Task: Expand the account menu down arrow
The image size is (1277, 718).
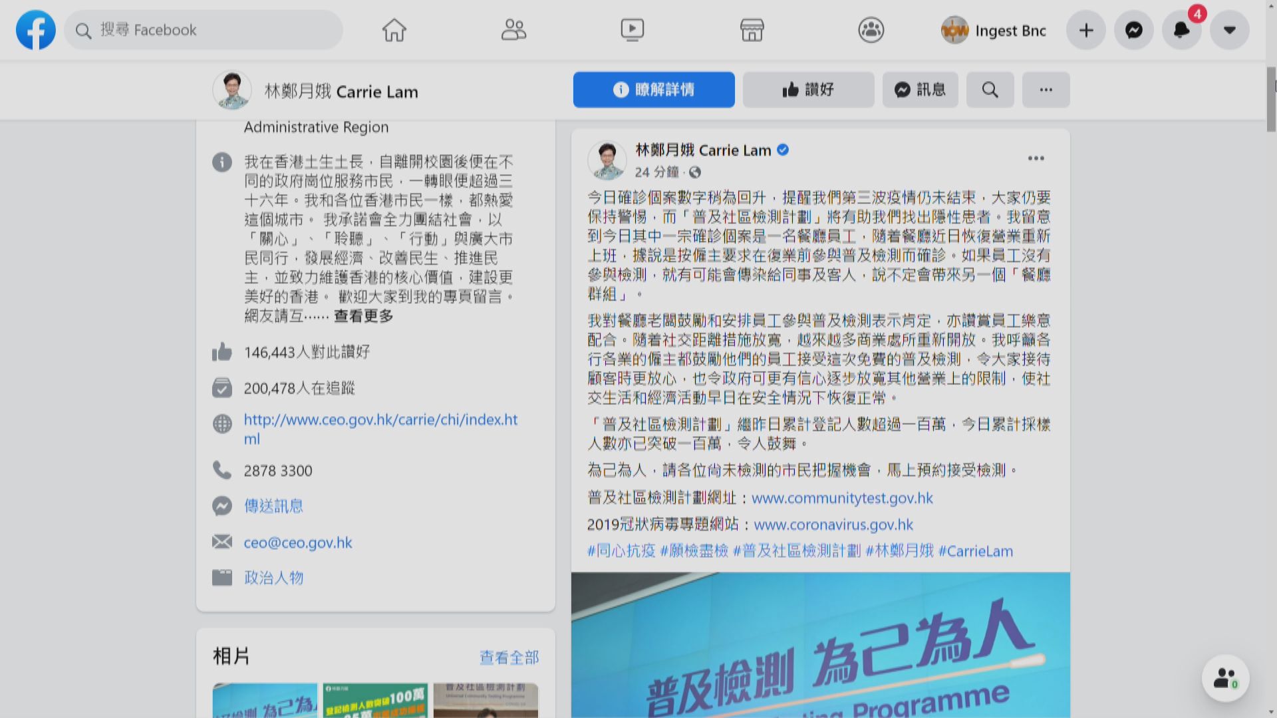Action: pos(1229,29)
